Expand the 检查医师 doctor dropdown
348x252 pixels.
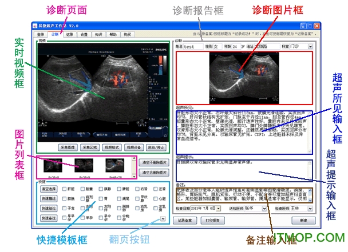310,209
